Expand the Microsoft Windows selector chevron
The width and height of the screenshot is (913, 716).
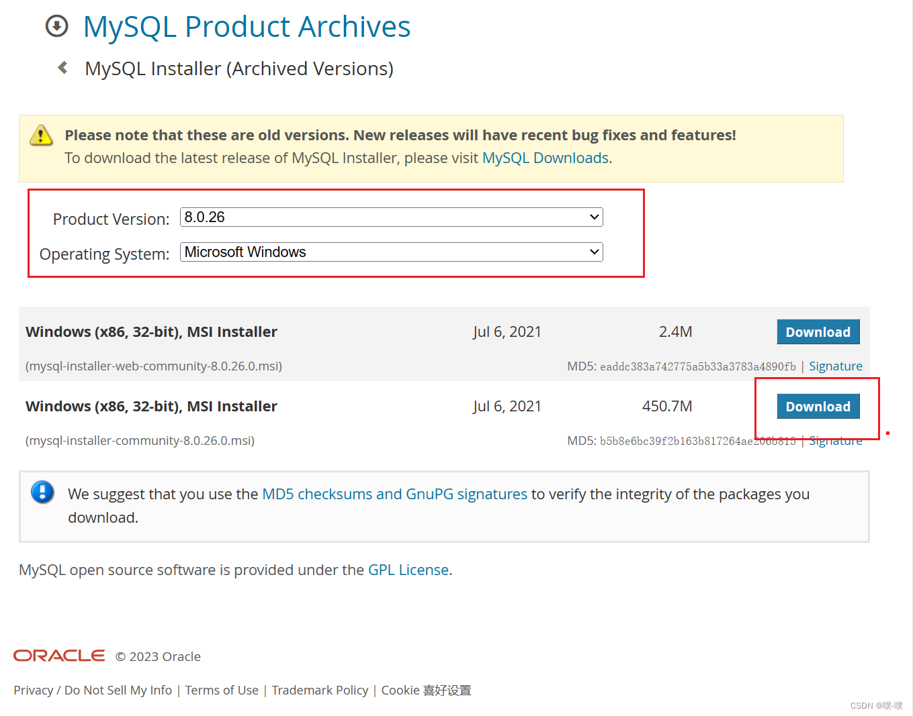[593, 252]
